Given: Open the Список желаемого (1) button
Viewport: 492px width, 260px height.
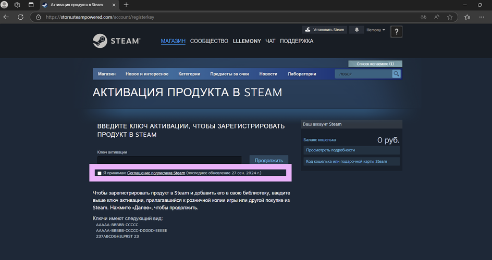Looking at the screenshot, I should click(375, 64).
